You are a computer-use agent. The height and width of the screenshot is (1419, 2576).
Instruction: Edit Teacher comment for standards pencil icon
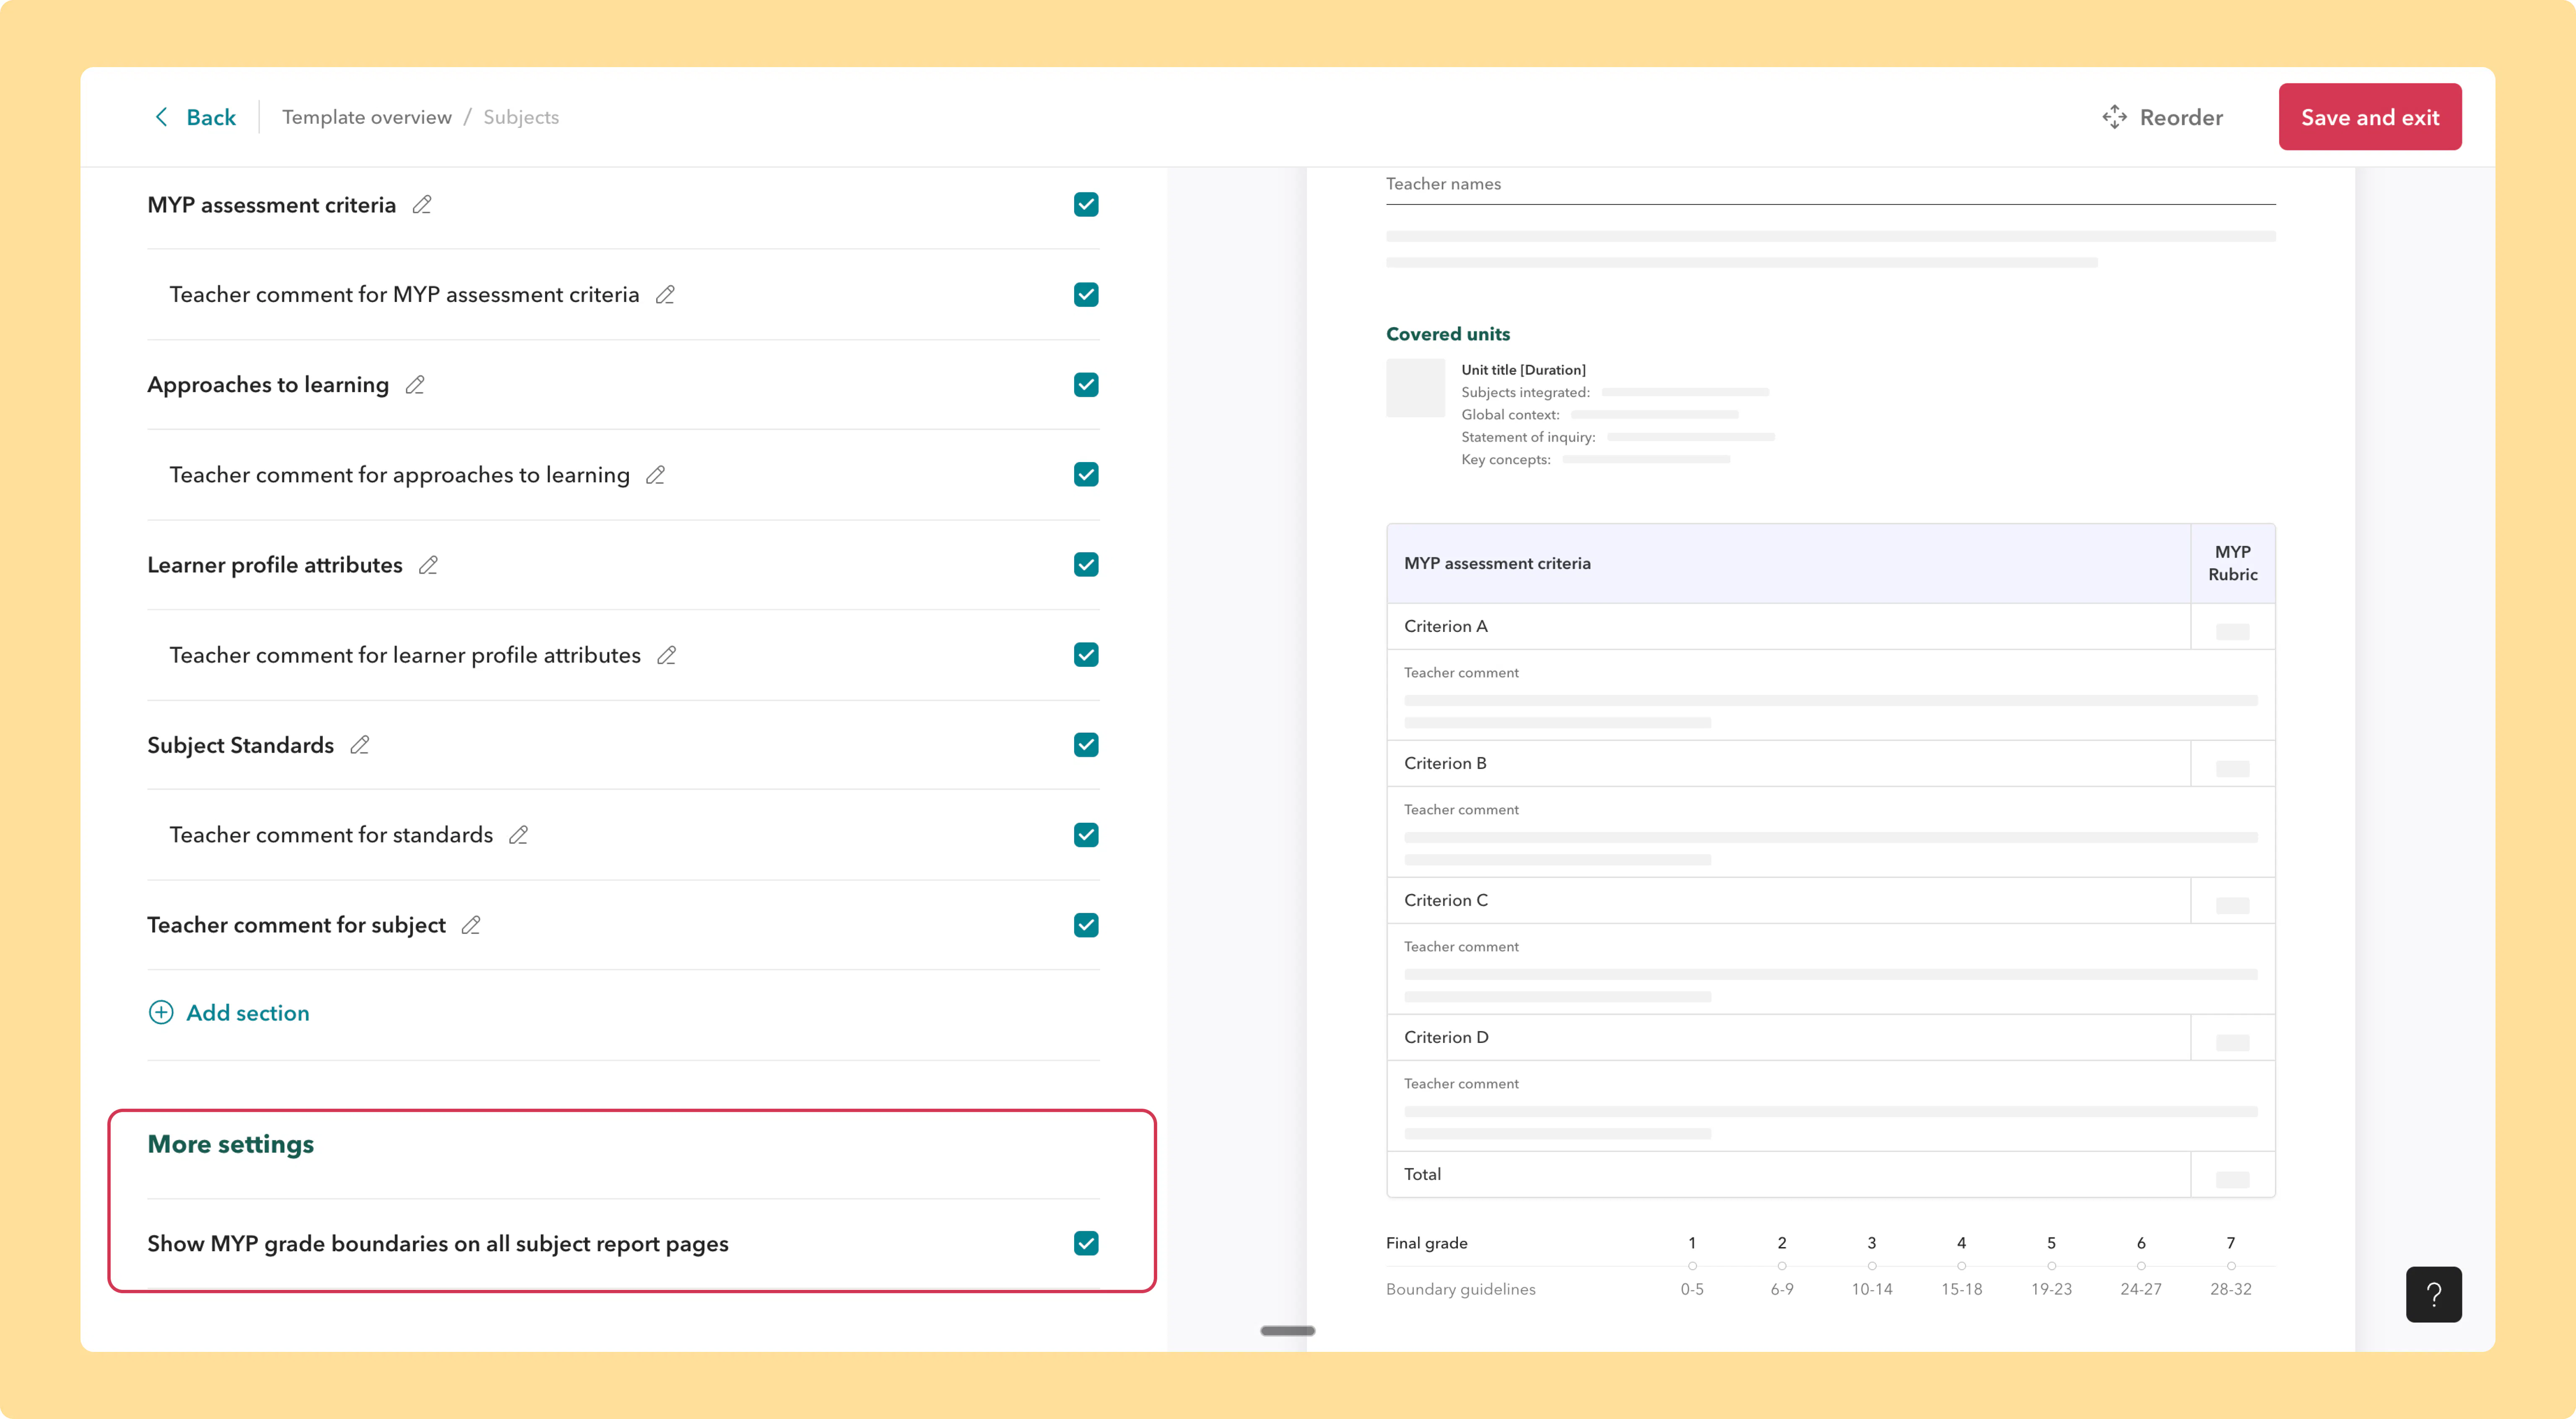coord(518,835)
